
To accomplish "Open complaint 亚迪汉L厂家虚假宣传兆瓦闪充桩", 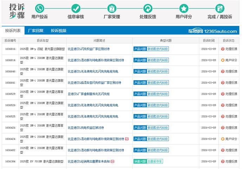I will pyautogui.click(x=89, y=94).
